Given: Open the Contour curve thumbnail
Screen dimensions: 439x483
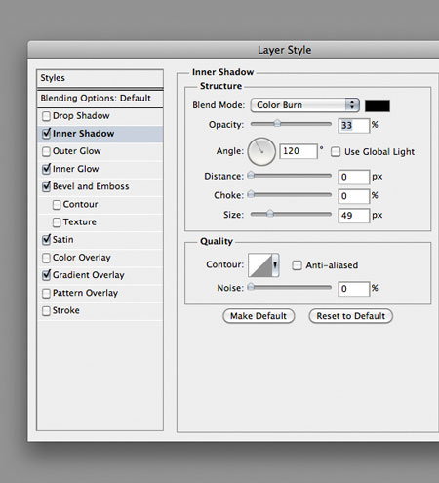Looking at the screenshot, I should [260, 265].
